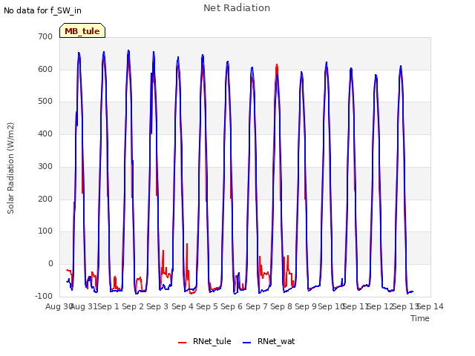This screenshot has width=475, height=356.
Task: Click the 100 y-axis tick label
Action: [x=45, y=231]
